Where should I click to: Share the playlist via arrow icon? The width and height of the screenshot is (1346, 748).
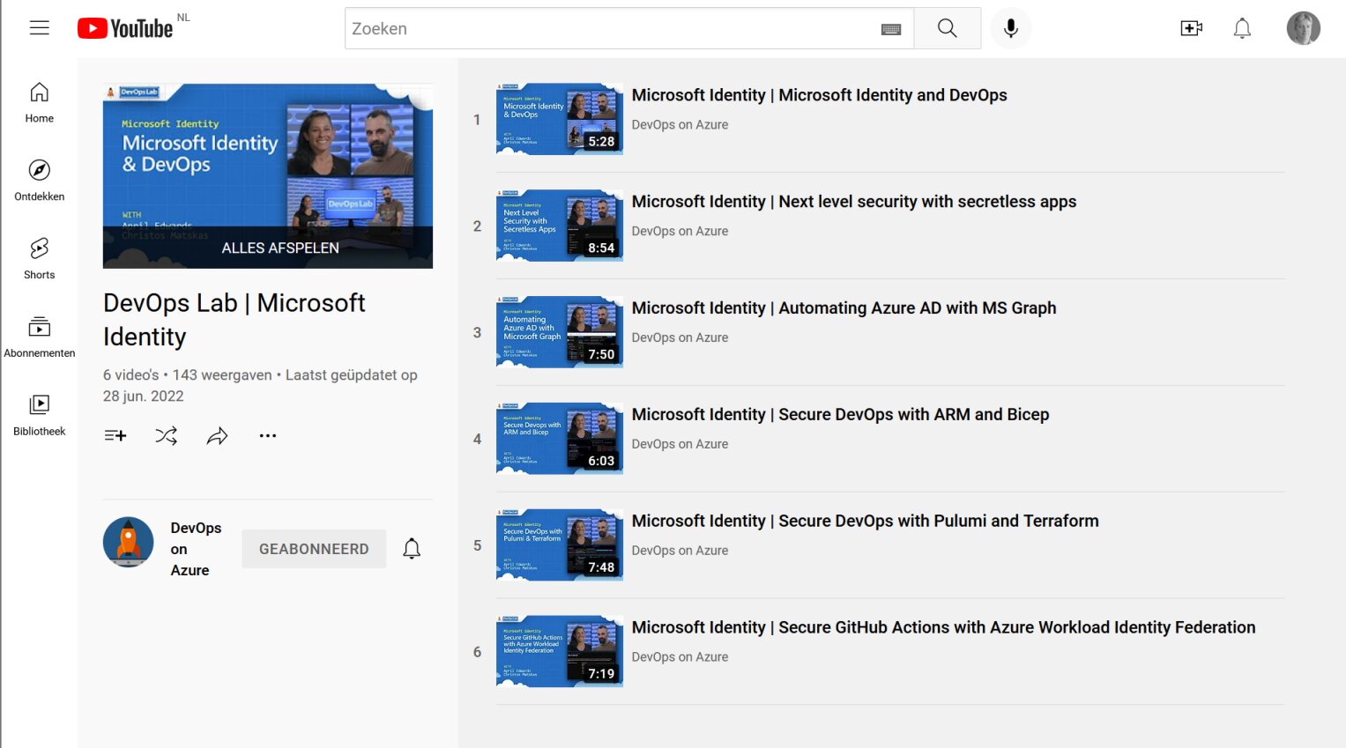[217, 435]
